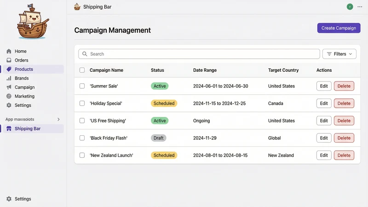Select Shipping Bar in the sidebar

33,129
